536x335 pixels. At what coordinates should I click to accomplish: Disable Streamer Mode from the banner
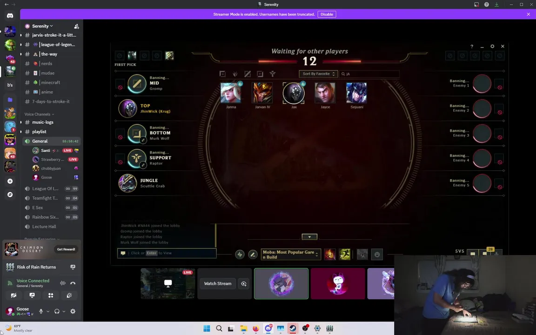pos(327,14)
